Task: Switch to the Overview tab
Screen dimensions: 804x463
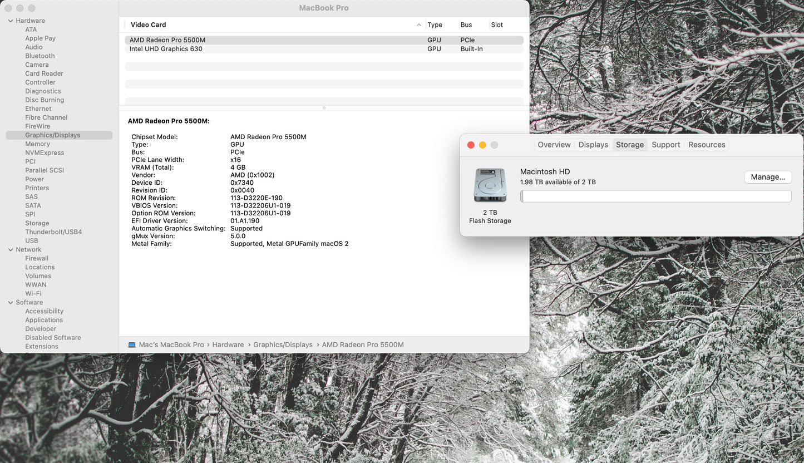Action: coord(554,145)
